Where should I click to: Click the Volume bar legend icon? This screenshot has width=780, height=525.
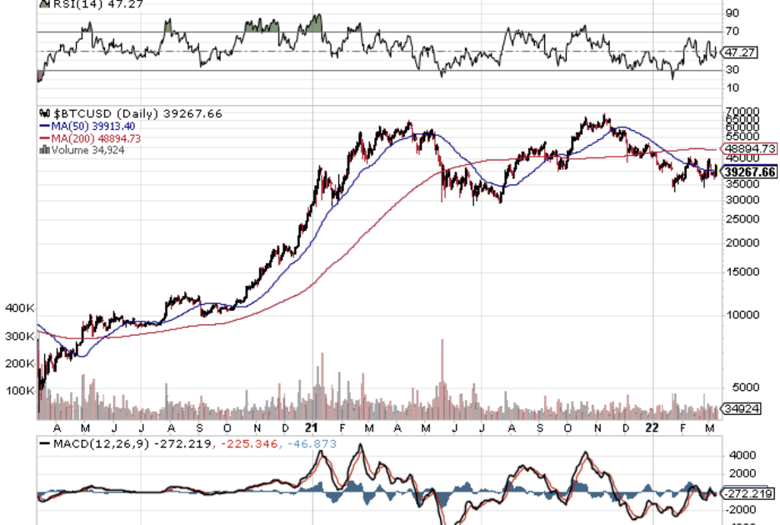[44, 150]
